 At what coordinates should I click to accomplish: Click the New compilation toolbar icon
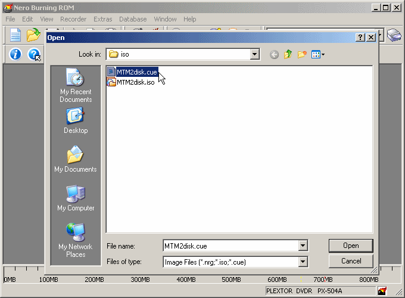click(x=15, y=35)
